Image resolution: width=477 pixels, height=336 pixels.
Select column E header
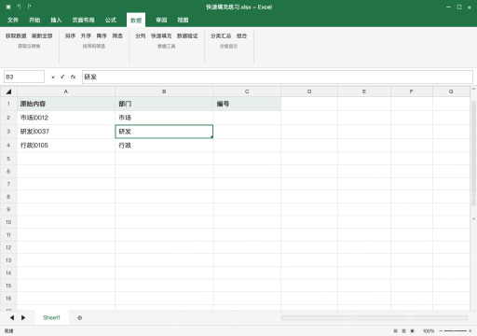(364, 91)
